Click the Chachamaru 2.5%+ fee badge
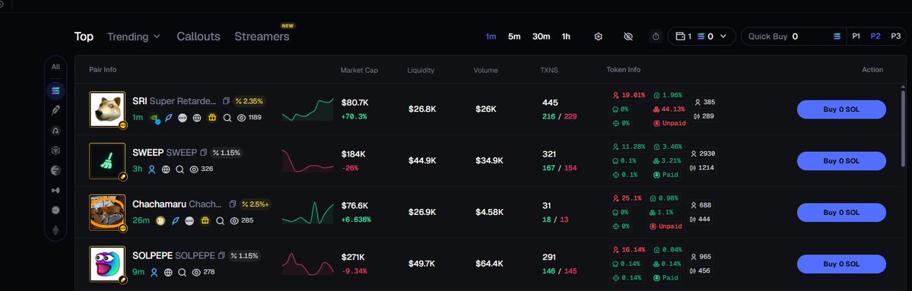 (x=256, y=204)
